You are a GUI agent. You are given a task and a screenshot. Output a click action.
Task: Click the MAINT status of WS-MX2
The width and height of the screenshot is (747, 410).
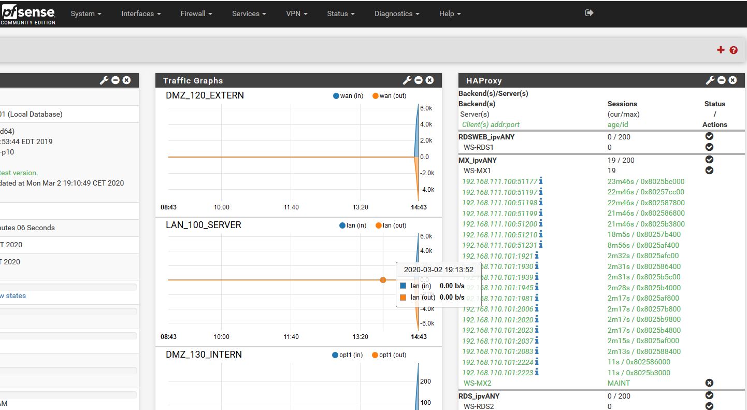coord(619,383)
